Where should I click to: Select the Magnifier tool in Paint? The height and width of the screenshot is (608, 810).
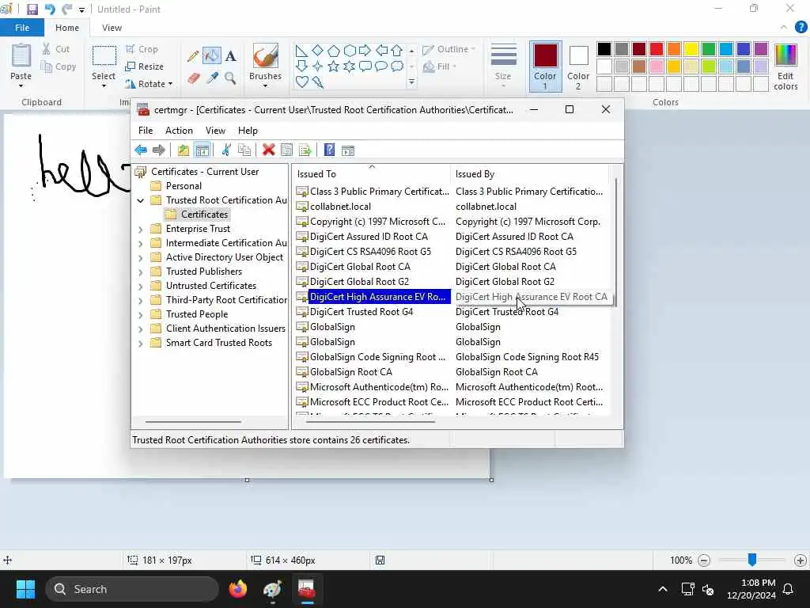tap(230, 78)
